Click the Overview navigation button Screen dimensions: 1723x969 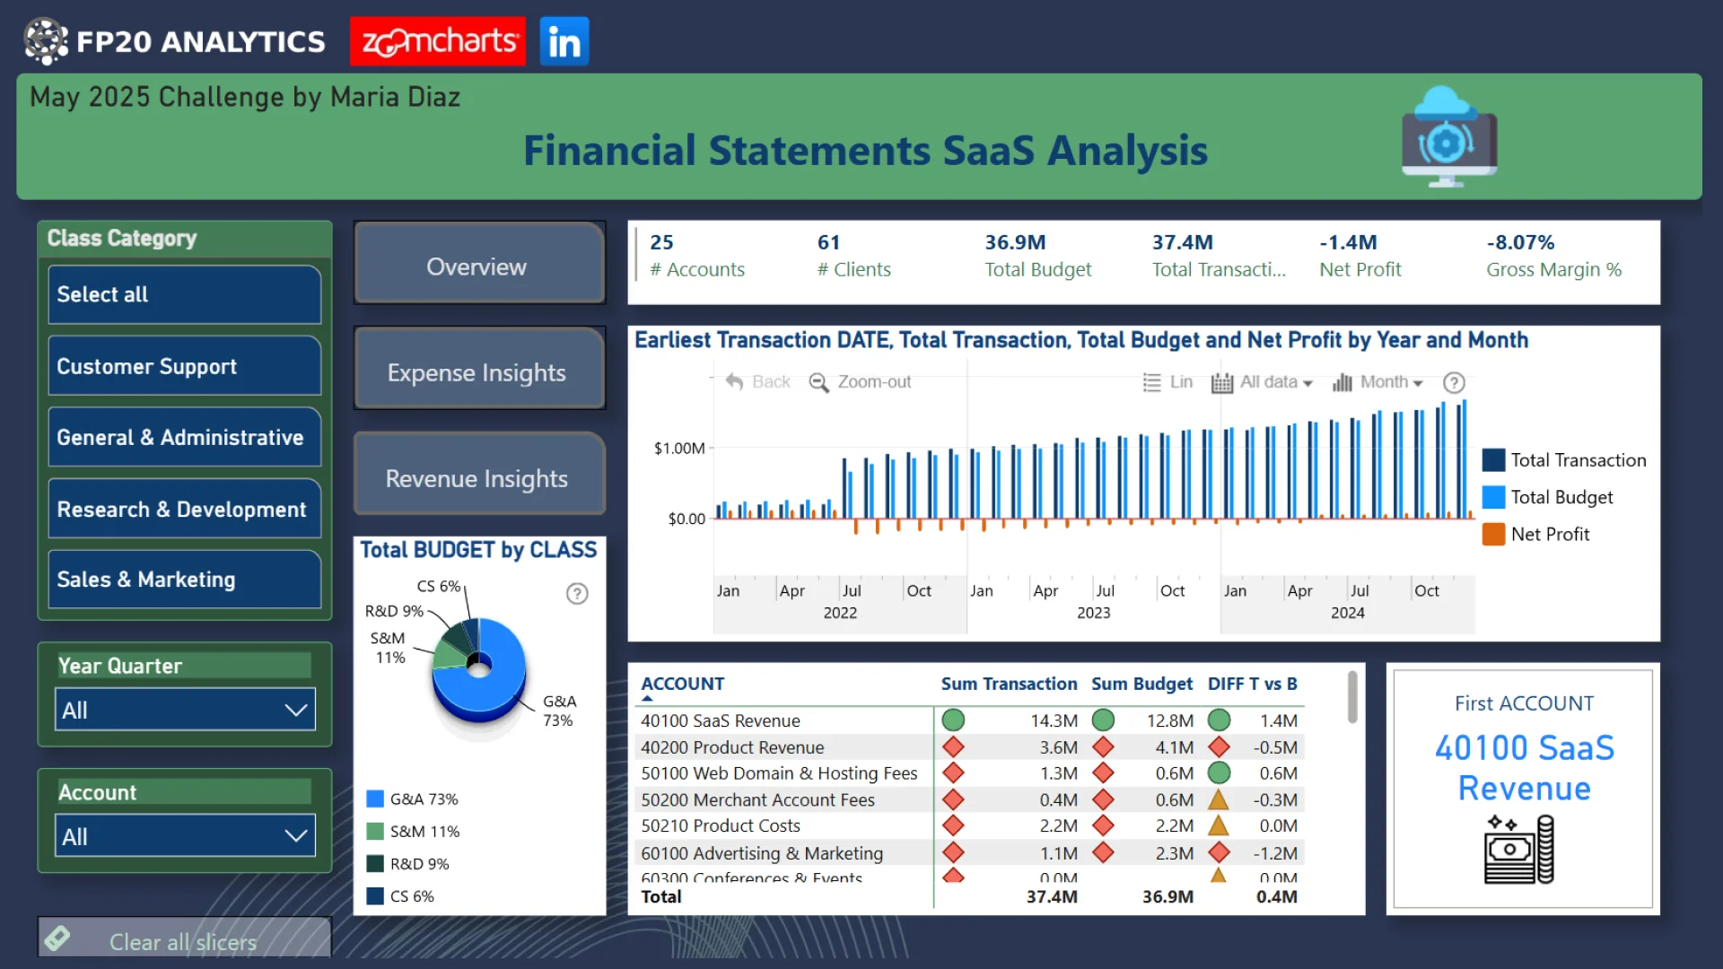(x=478, y=266)
